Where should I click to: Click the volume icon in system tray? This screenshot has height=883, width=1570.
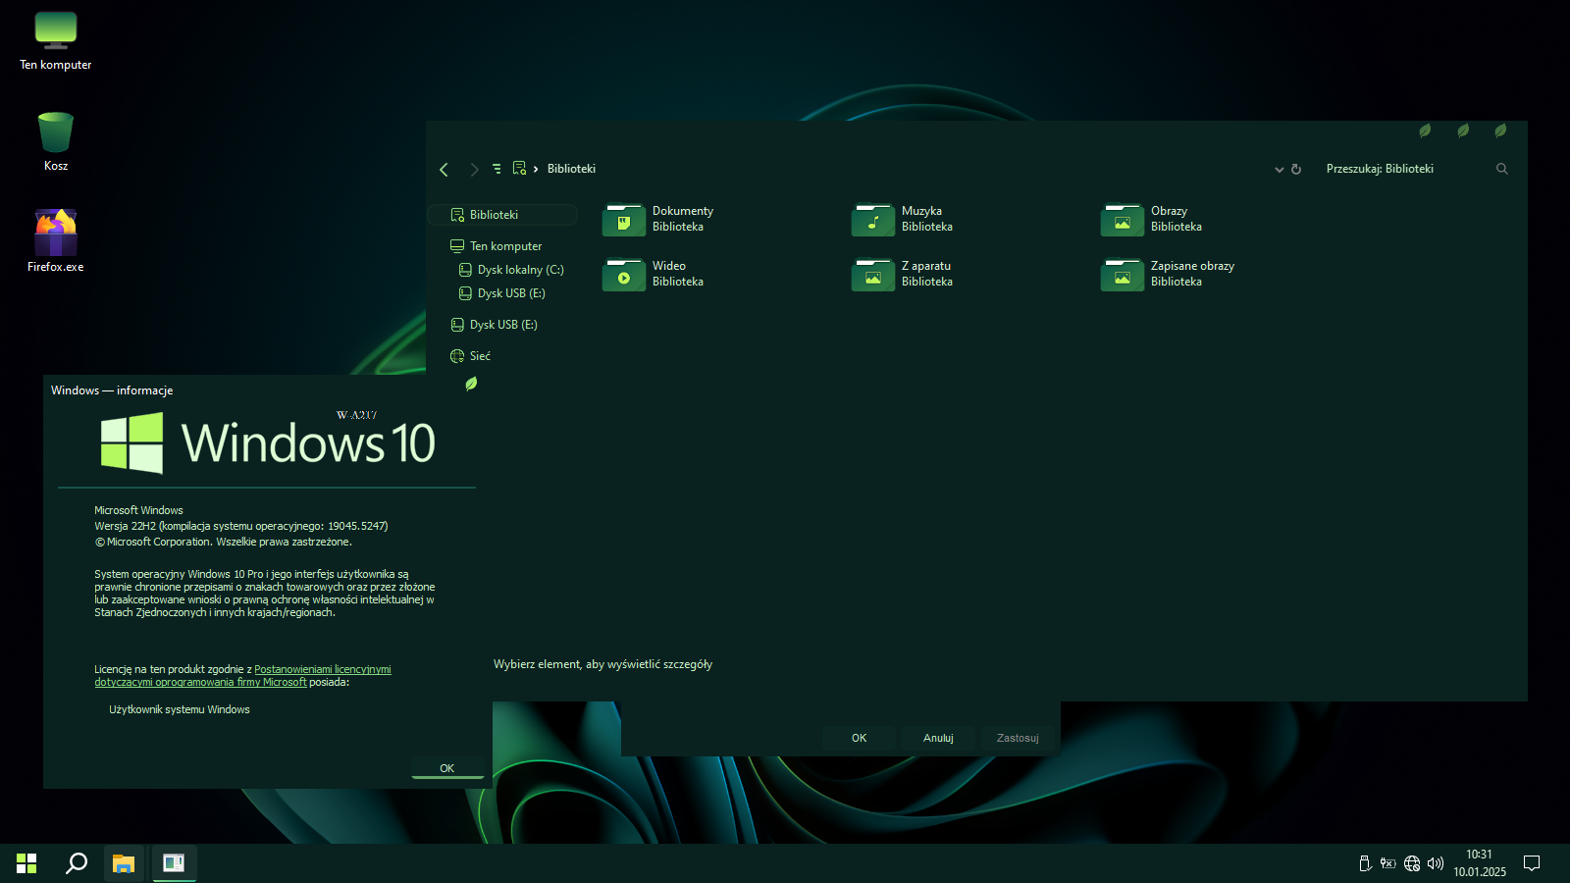[1436, 863]
